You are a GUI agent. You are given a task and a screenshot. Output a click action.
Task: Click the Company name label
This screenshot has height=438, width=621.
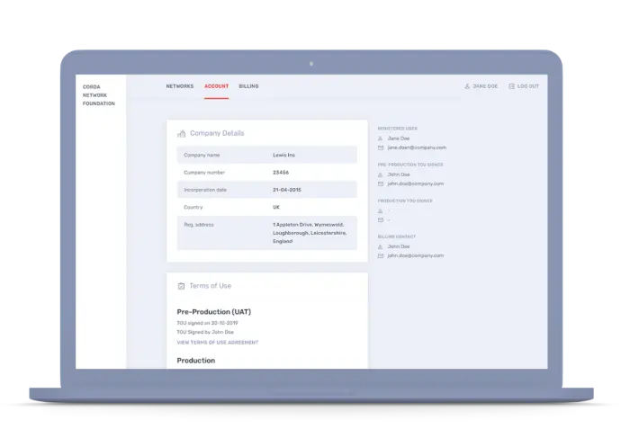click(202, 155)
